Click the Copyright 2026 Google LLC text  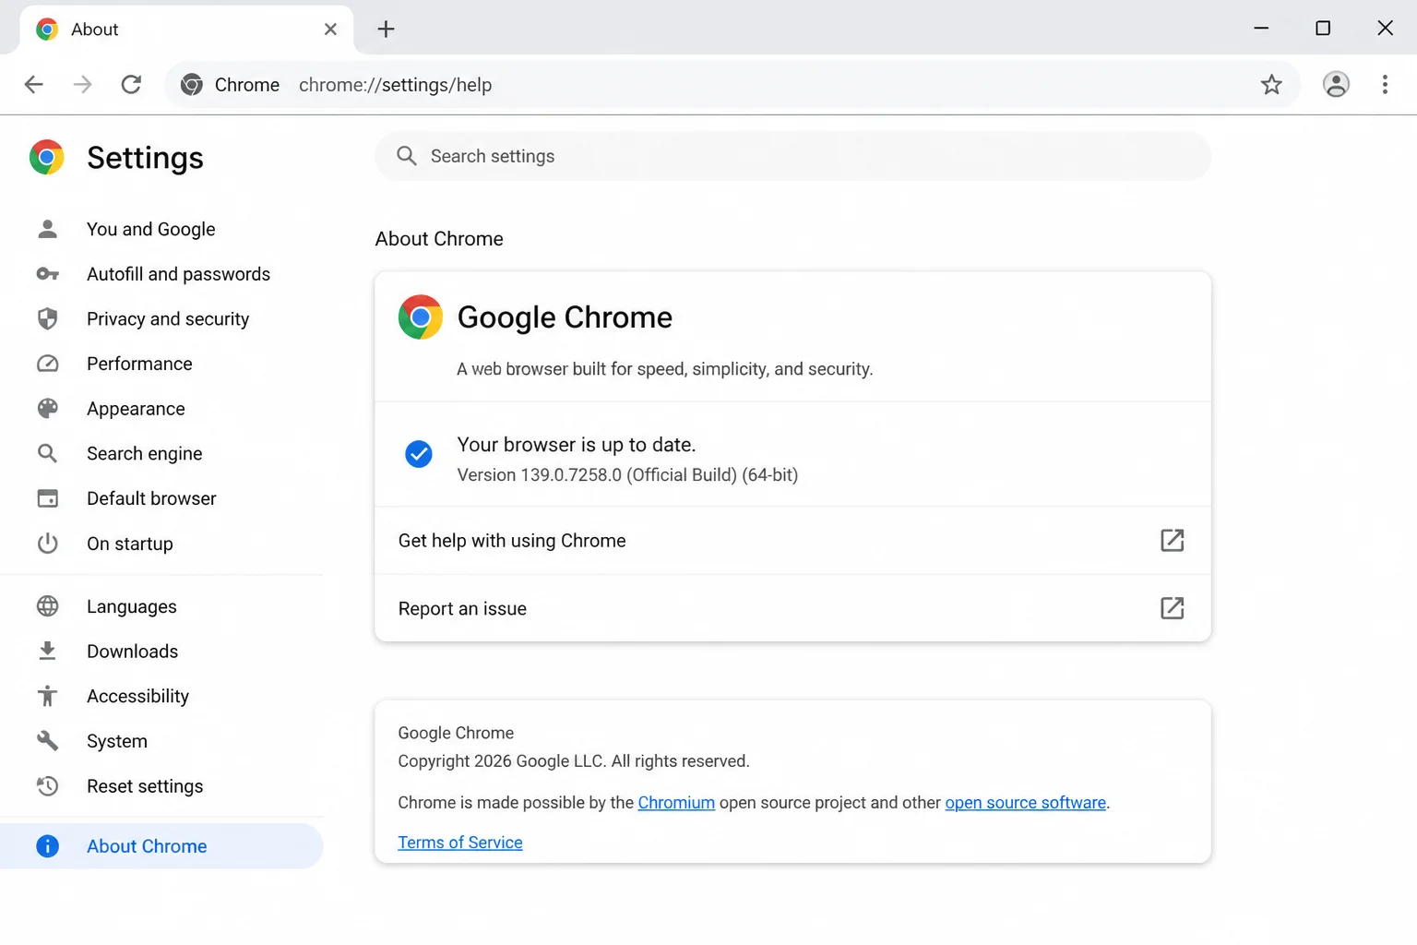click(x=574, y=761)
